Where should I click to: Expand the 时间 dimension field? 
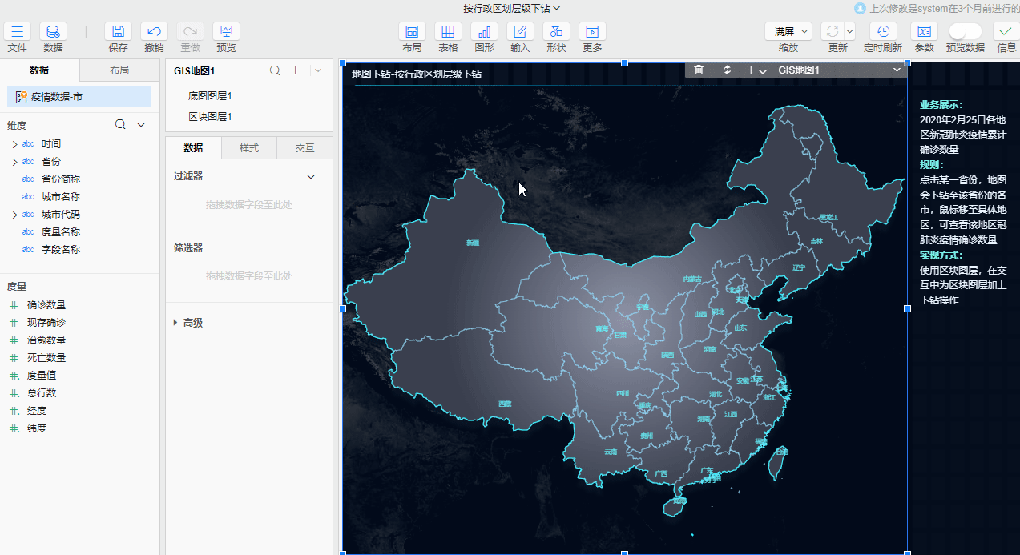14,144
